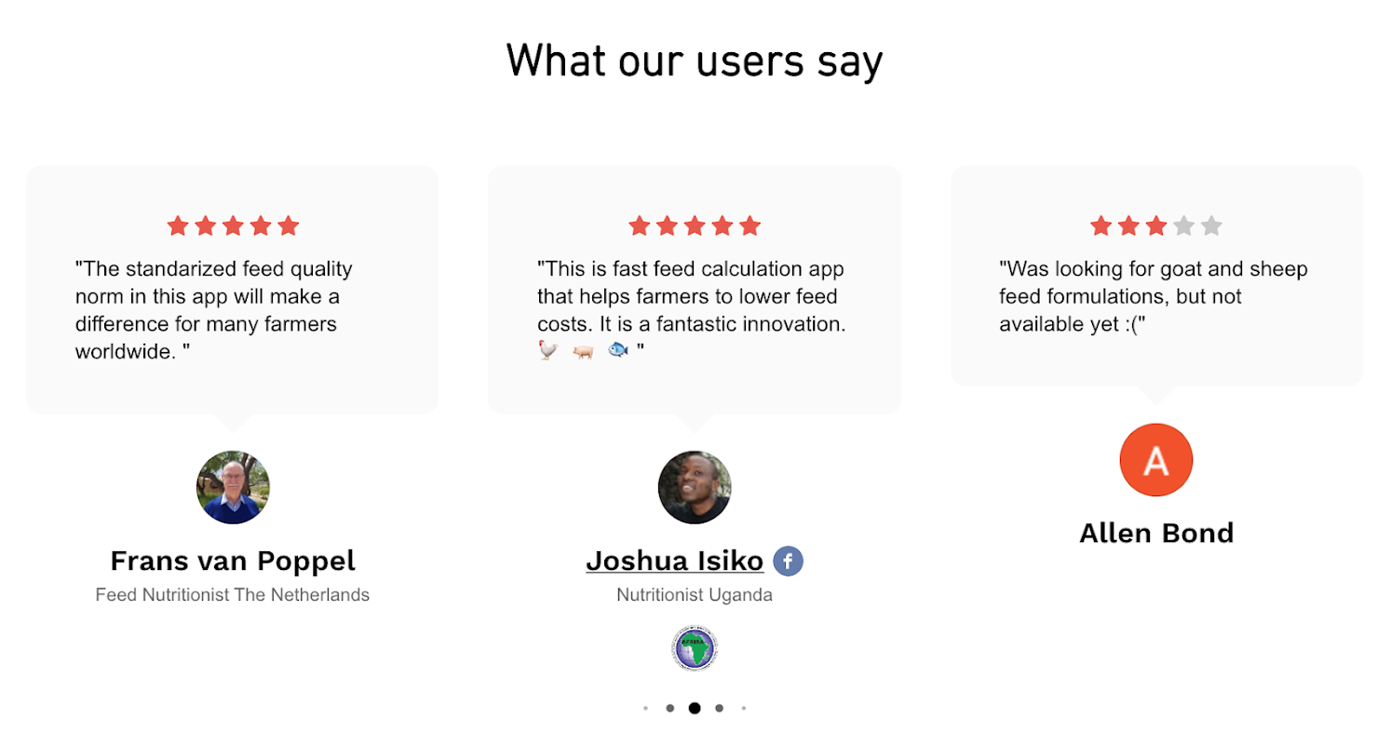Click the pig emoji in Joshua's review
The height and width of the screenshot is (745, 1391).
tap(583, 349)
